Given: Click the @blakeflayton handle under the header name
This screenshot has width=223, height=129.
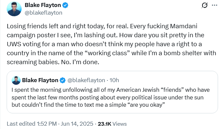Looking at the screenshot, I should point(43,13).
